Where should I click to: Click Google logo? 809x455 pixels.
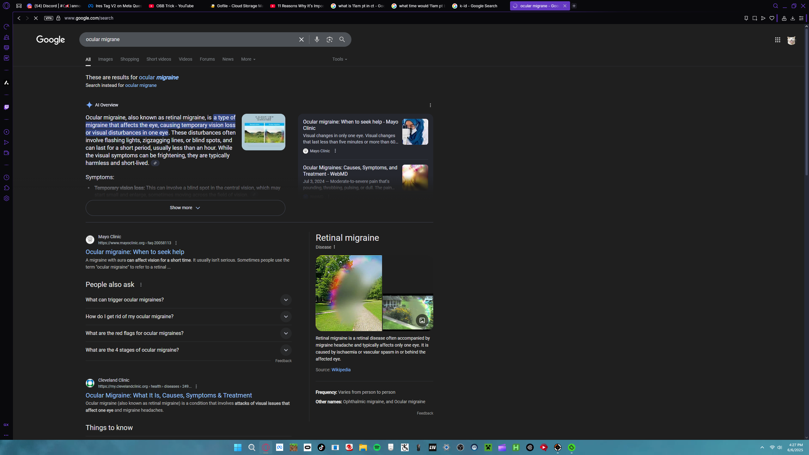tap(51, 40)
